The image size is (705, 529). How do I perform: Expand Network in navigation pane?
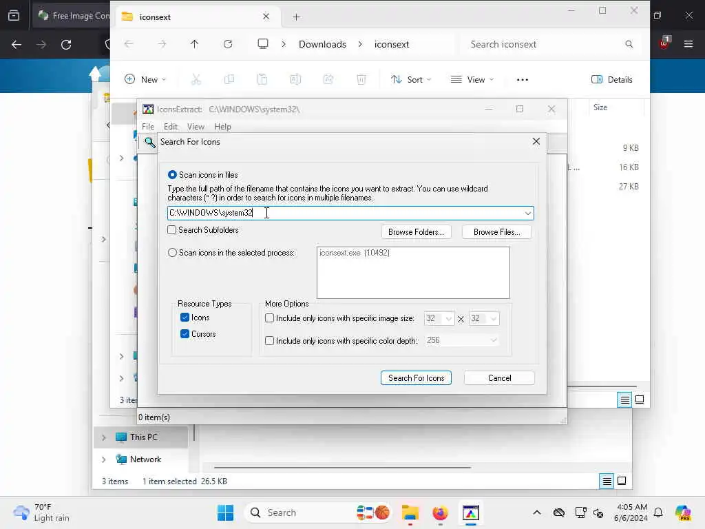[104, 459]
